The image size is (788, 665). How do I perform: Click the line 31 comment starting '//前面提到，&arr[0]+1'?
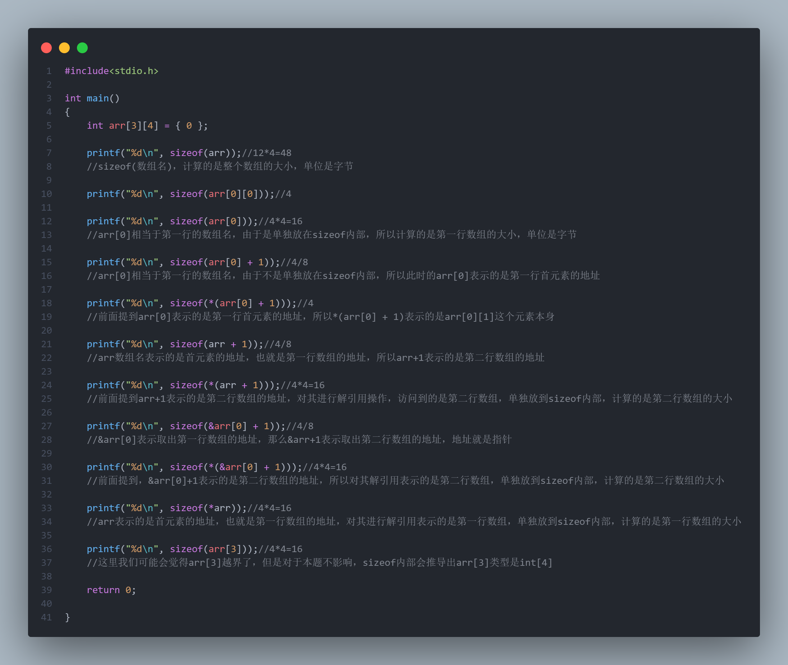405,480
